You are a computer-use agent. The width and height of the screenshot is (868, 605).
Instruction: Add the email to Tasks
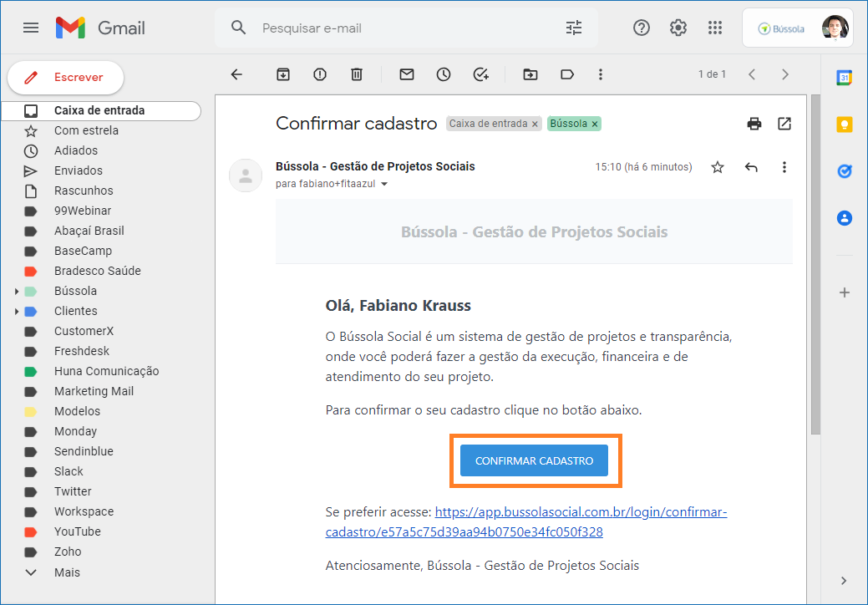pyautogui.click(x=480, y=74)
